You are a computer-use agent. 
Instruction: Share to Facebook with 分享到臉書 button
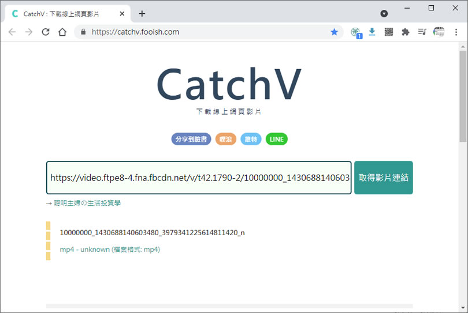[x=191, y=139]
